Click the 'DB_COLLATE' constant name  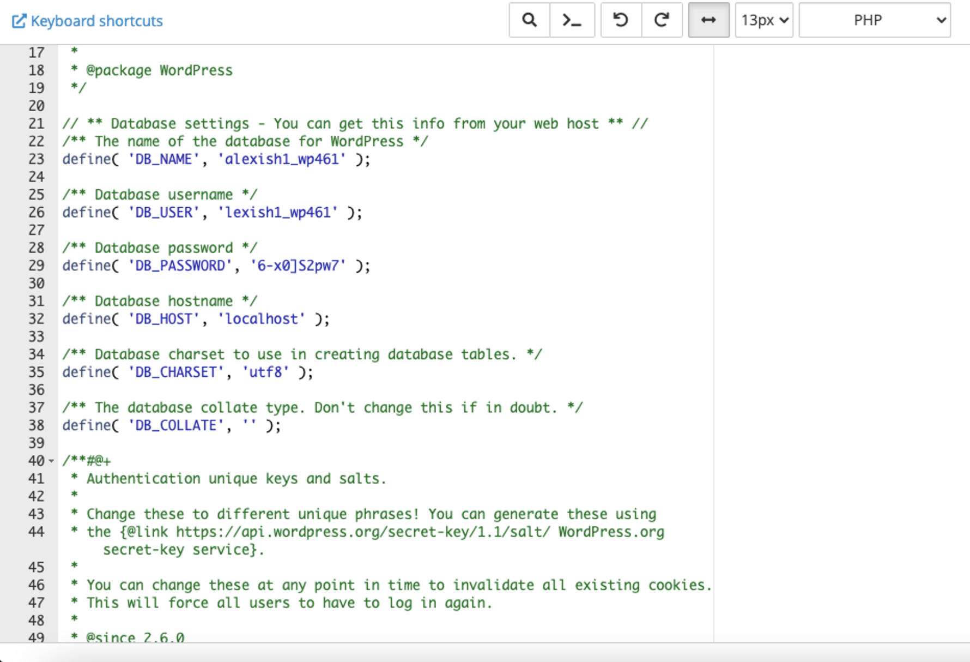176,425
